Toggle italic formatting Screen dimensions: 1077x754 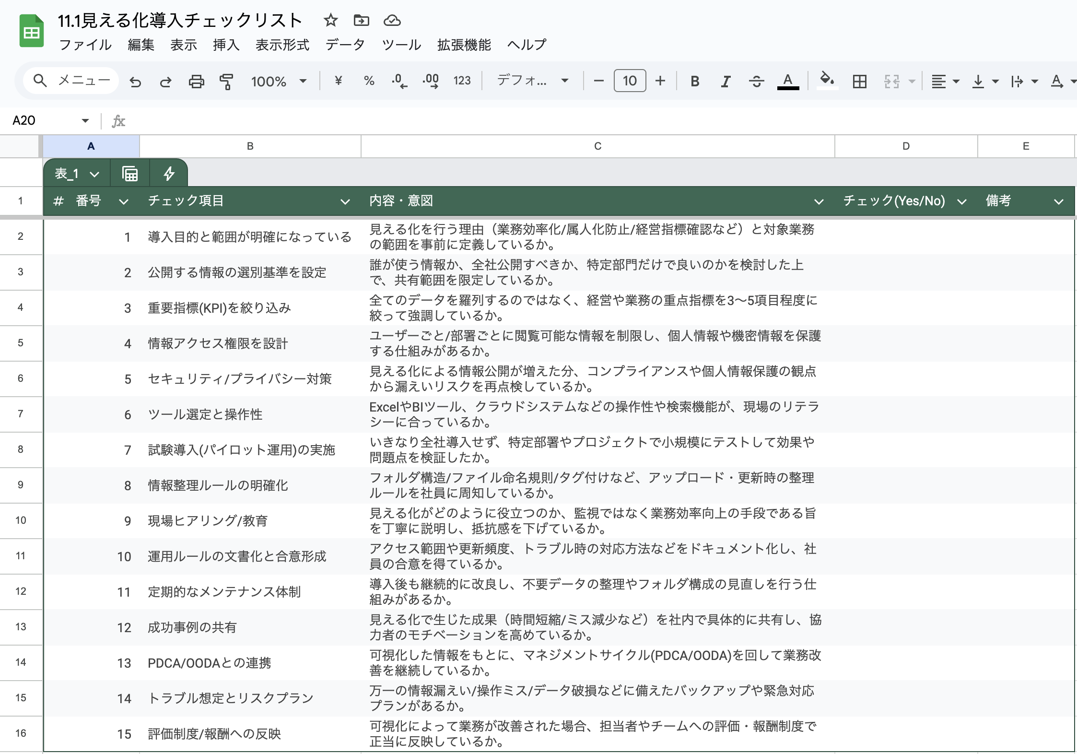click(725, 81)
